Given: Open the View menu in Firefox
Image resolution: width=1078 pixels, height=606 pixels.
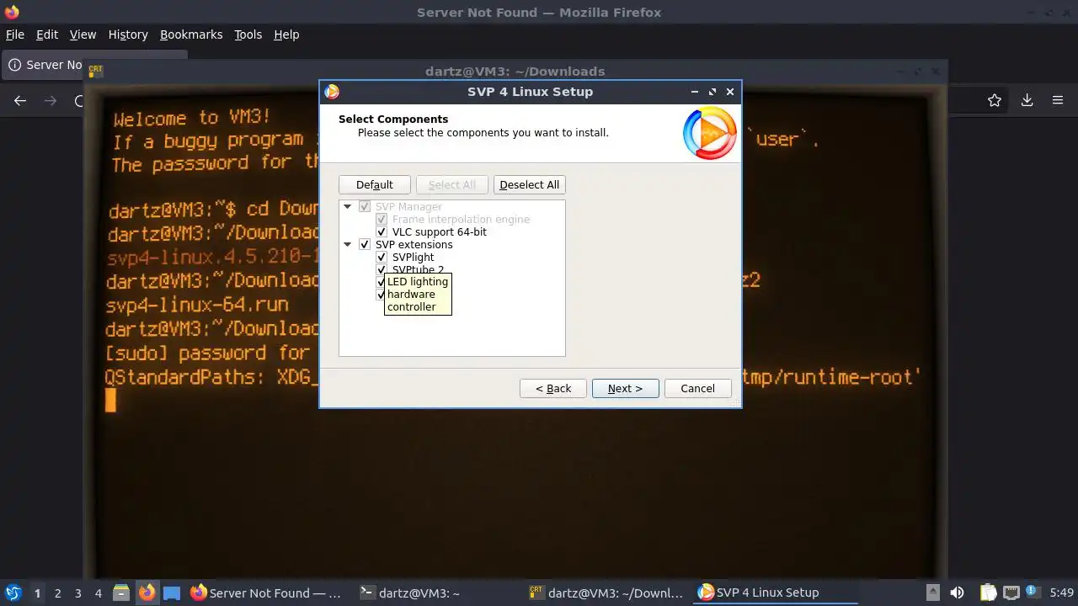Looking at the screenshot, I should click(x=83, y=35).
